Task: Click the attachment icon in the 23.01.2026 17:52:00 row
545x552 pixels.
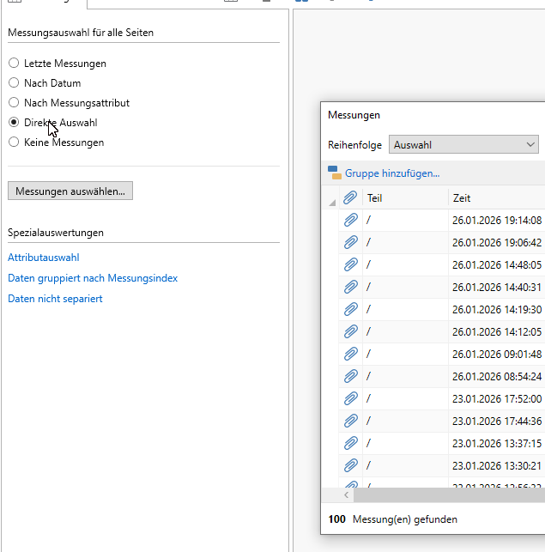Action: [x=350, y=398]
